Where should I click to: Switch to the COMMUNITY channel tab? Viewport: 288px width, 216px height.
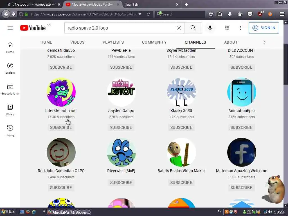pos(154,42)
